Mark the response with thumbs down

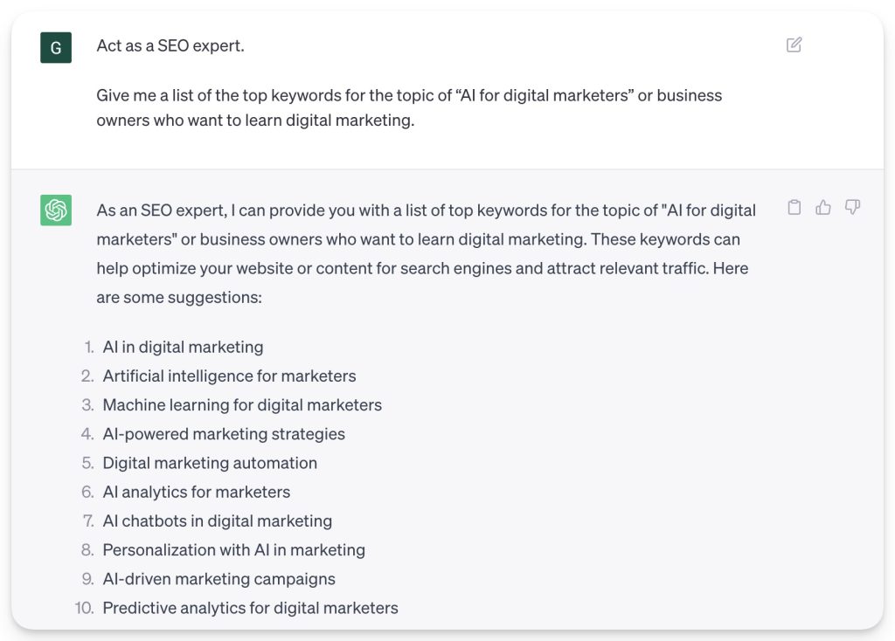click(852, 207)
